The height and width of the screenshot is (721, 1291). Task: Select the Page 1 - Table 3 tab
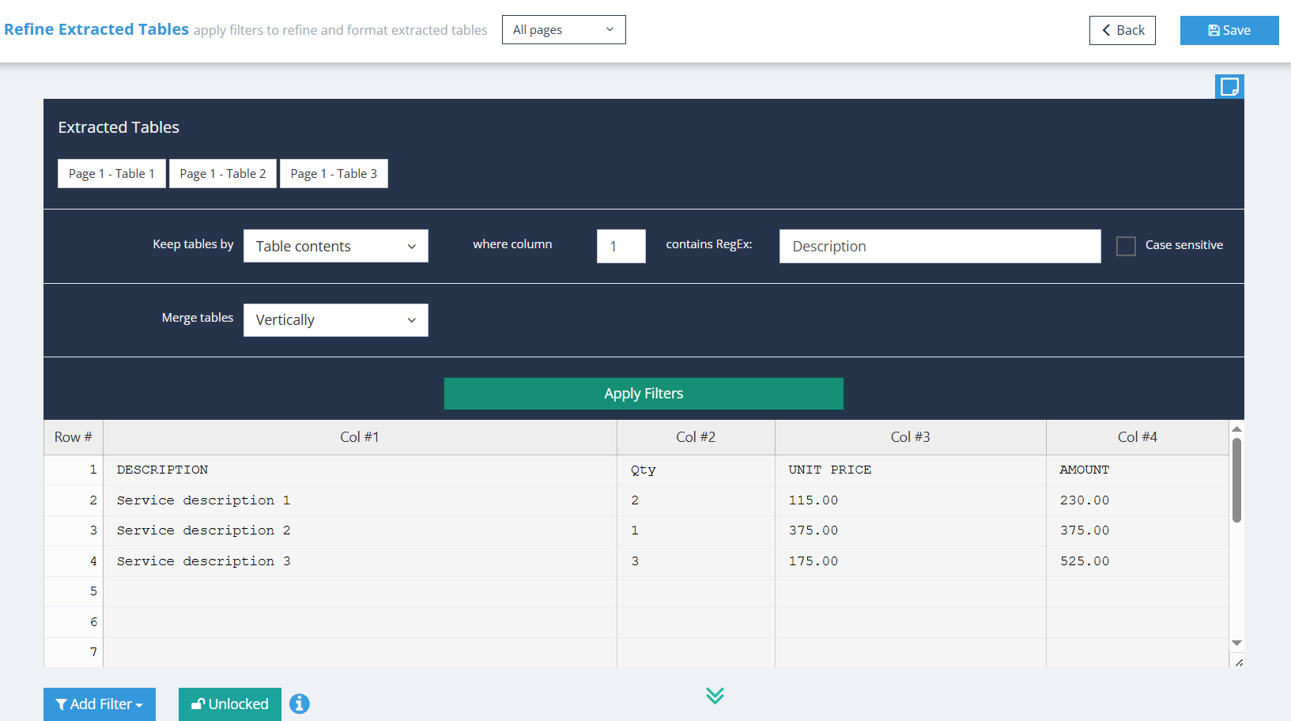334,173
